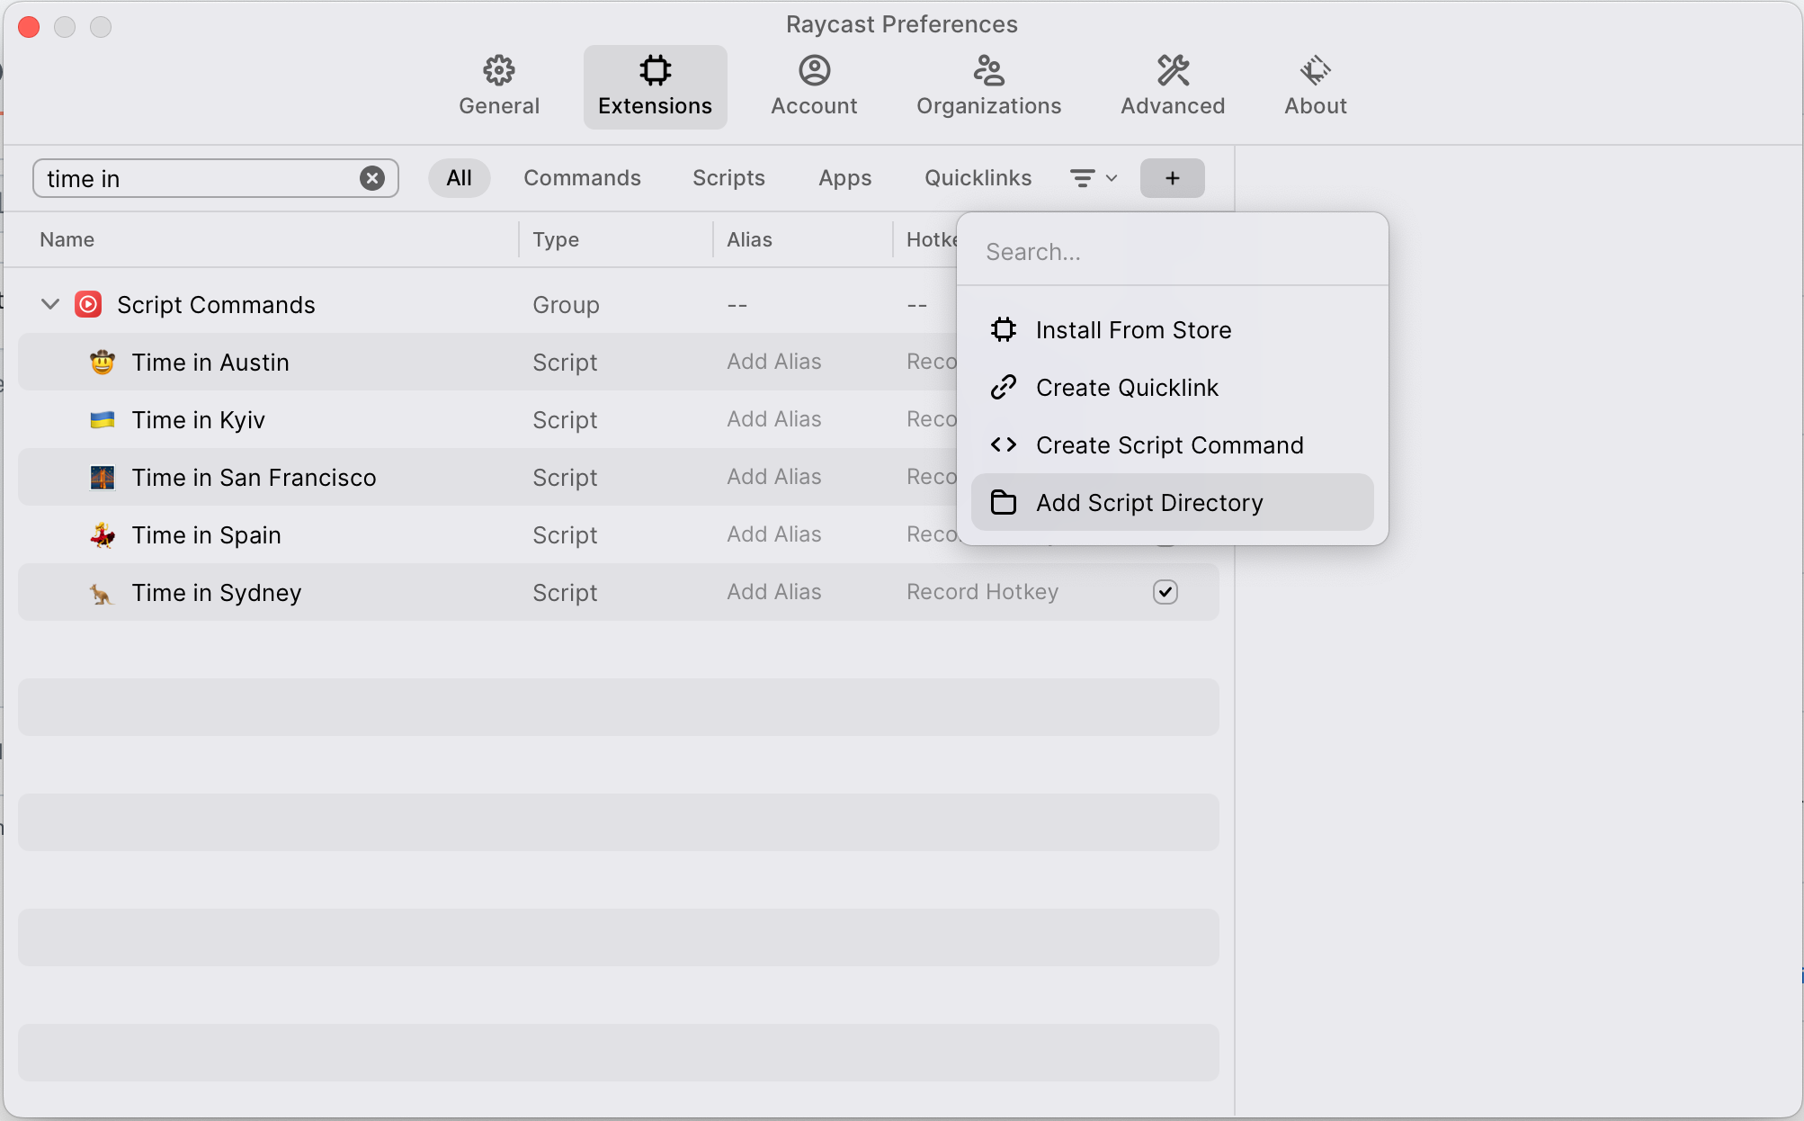Click Add Alias for Time in Kyiv

(x=773, y=419)
